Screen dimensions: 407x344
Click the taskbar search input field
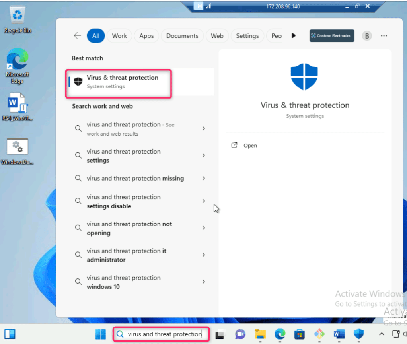coord(164,334)
